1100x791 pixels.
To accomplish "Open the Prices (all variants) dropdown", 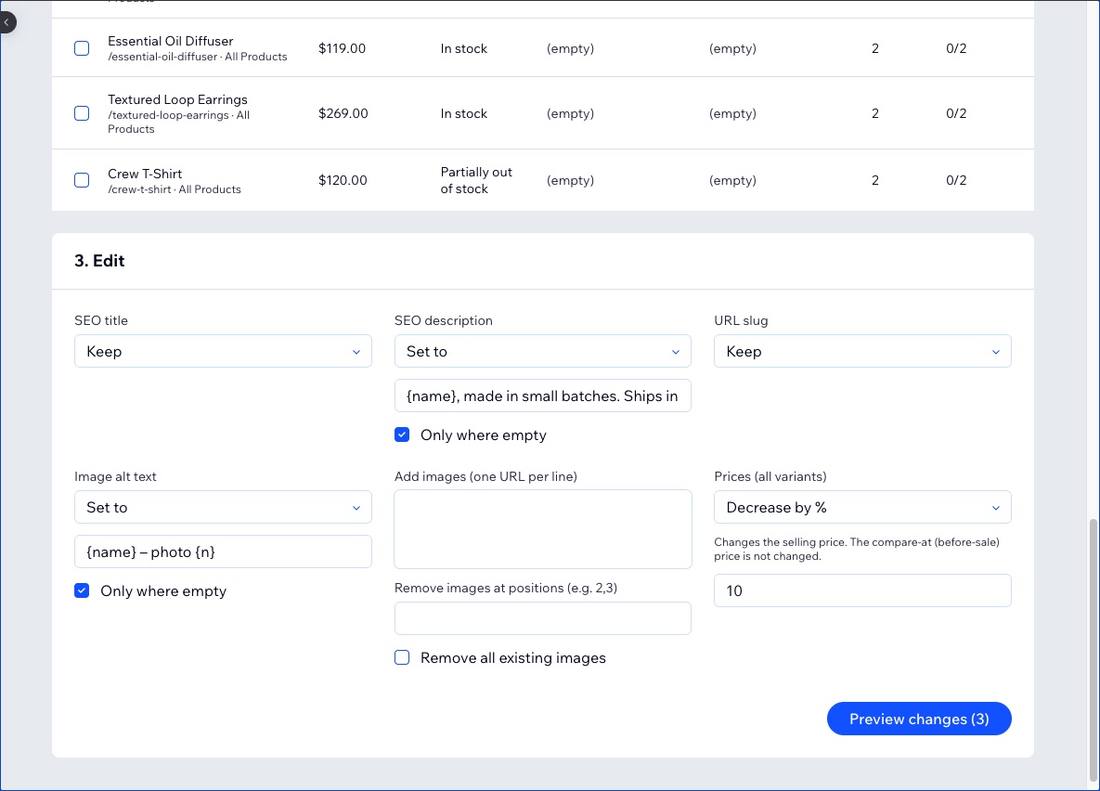I will pos(862,507).
